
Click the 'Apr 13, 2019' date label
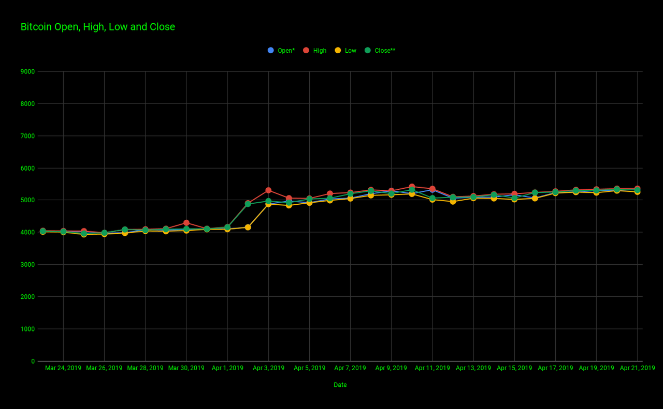point(473,368)
